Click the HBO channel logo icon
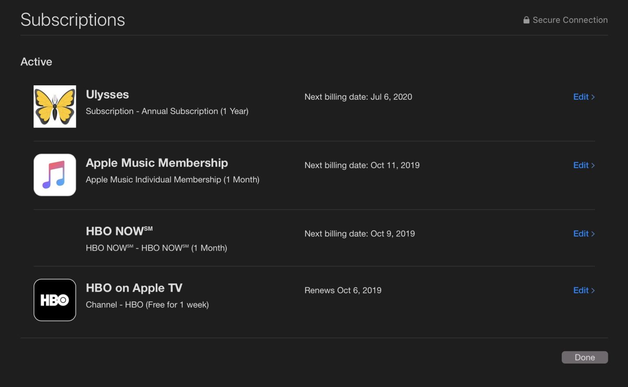628x387 pixels. pos(55,300)
